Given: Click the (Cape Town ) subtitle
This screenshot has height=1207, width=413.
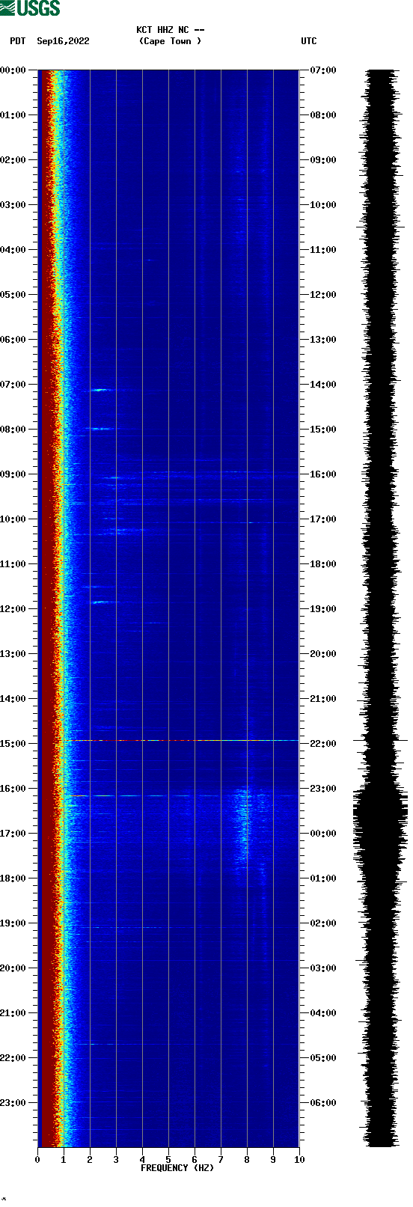Looking at the screenshot, I should point(171,41).
